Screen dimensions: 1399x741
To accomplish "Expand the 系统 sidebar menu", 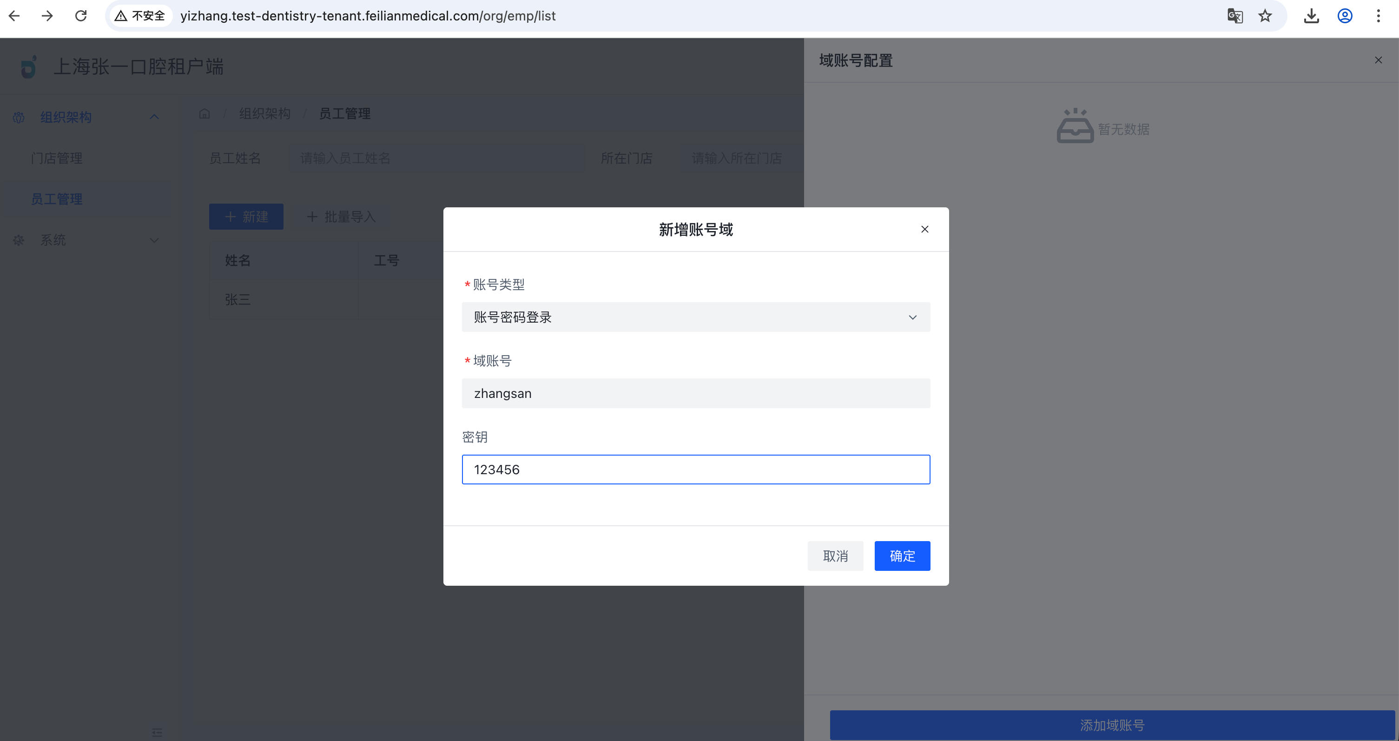I will (x=86, y=240).
